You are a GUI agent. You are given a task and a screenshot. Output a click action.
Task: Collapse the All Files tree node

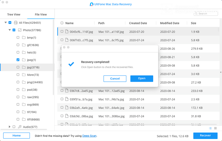point(6,23)
